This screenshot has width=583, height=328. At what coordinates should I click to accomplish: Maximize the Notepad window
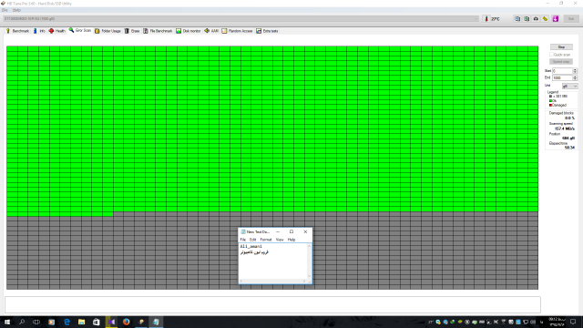pyautogui.click(x=291, y=231)
